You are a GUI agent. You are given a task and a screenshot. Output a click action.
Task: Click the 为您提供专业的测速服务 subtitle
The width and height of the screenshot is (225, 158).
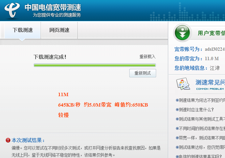coord(57,15)
